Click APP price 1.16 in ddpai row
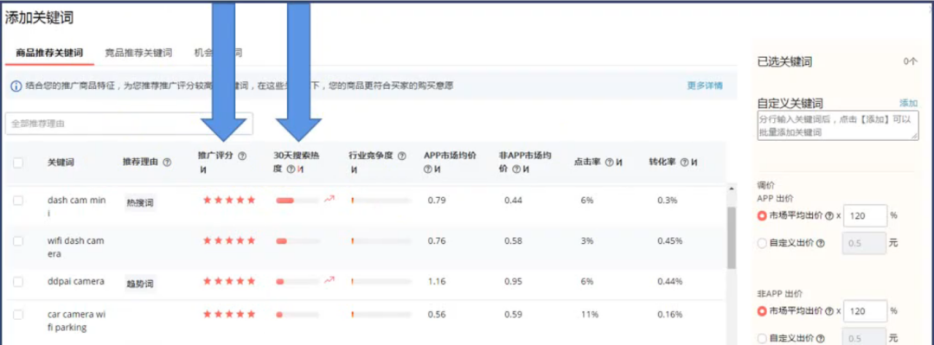This screenshot has height=345, width=934. [437, 281]
